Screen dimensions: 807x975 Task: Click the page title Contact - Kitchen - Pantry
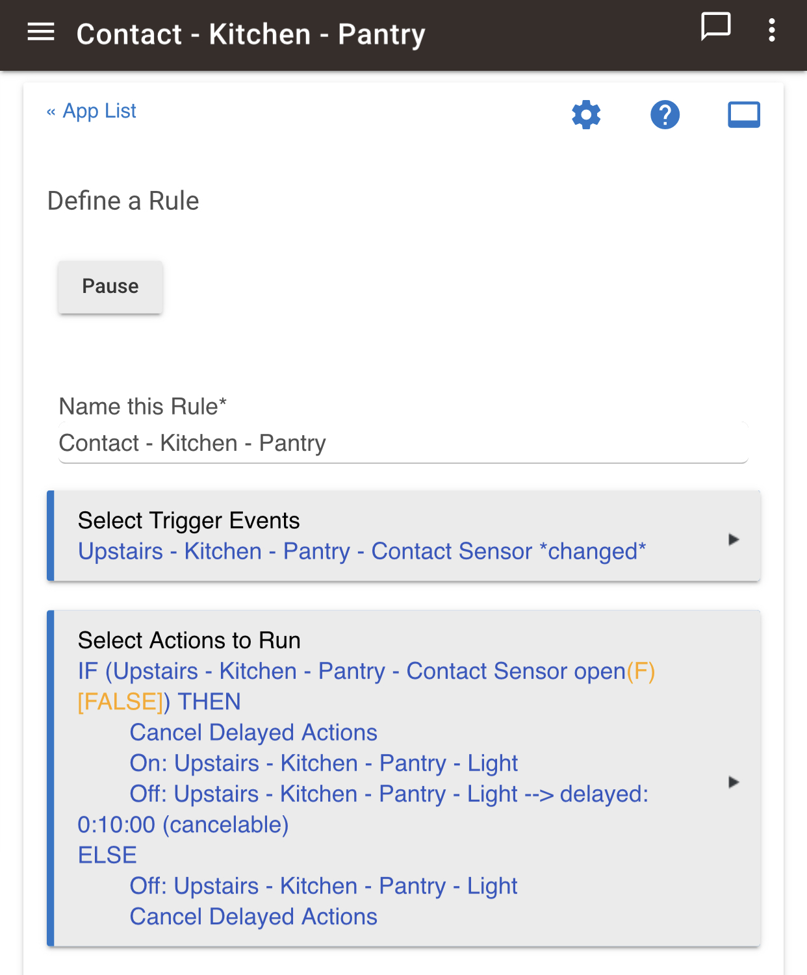(251, 34)
